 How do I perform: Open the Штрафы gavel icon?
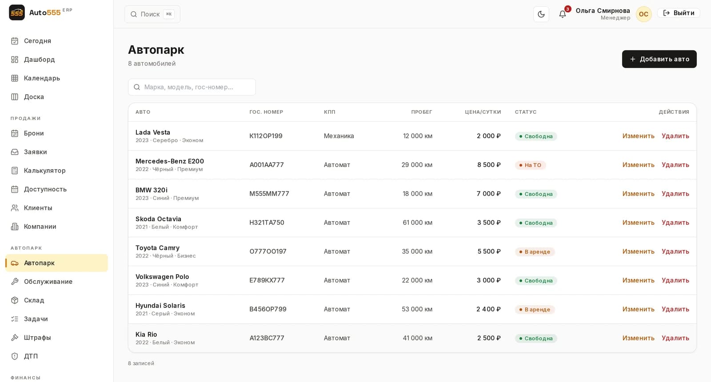(15, 338)
